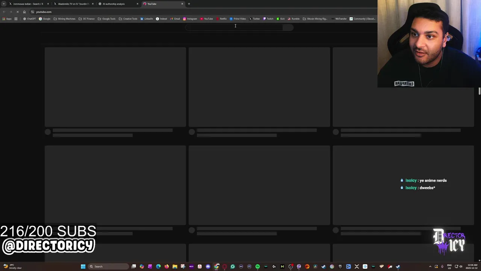Screen dimensions: 481x271
Task: Stop loading the page
Action: pos(17,12)
